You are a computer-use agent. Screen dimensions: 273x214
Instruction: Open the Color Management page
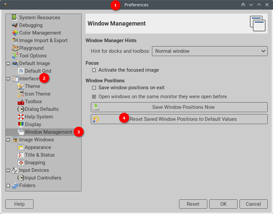coord(40,33)
